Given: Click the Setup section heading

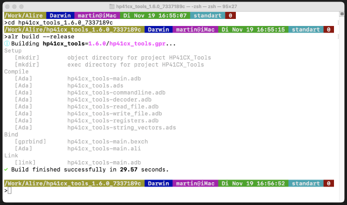Looking at the screenshot, I should pyautogui.click(x=13, y=51).
